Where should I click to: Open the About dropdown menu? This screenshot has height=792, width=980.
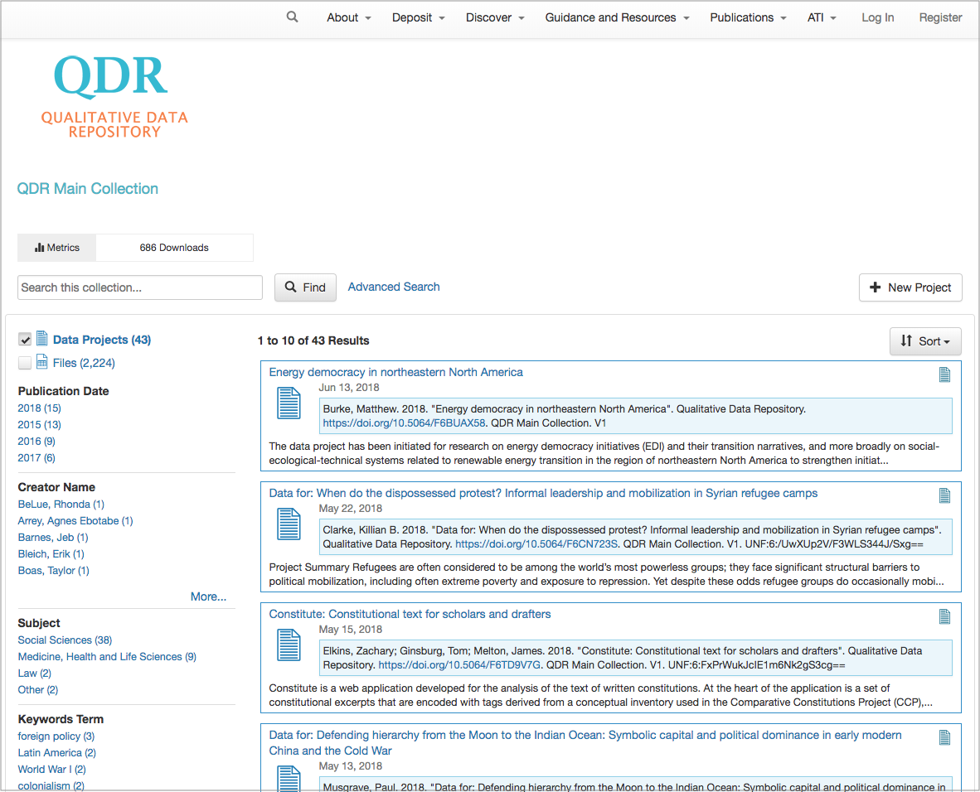pyautogui.click(x=349, y=17)
